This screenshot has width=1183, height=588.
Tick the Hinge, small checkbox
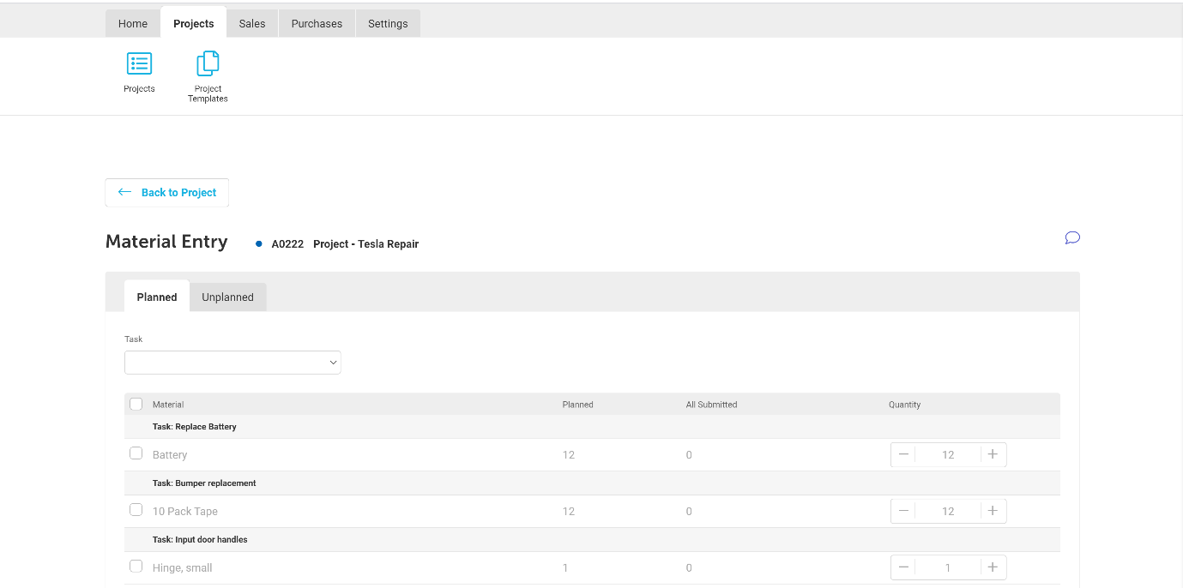136,567
